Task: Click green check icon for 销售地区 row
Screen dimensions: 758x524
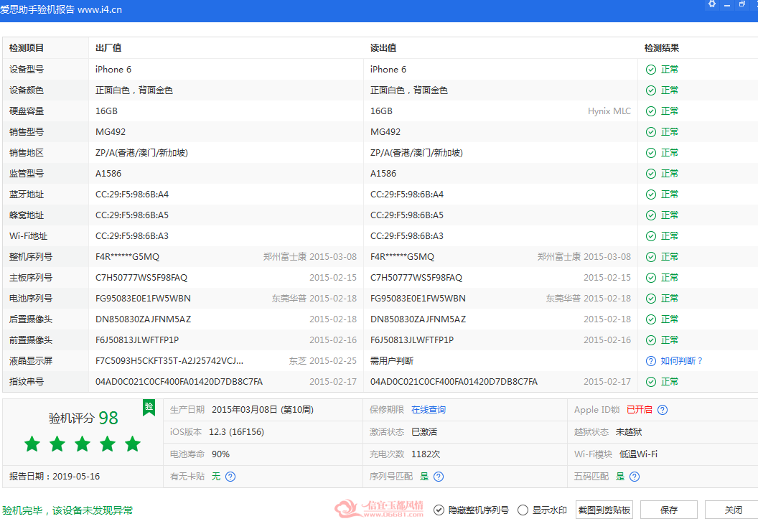Action: [x=650, y=153]
